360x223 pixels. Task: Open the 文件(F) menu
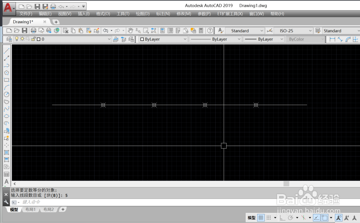pyautogui.click(x=26, y=14)
